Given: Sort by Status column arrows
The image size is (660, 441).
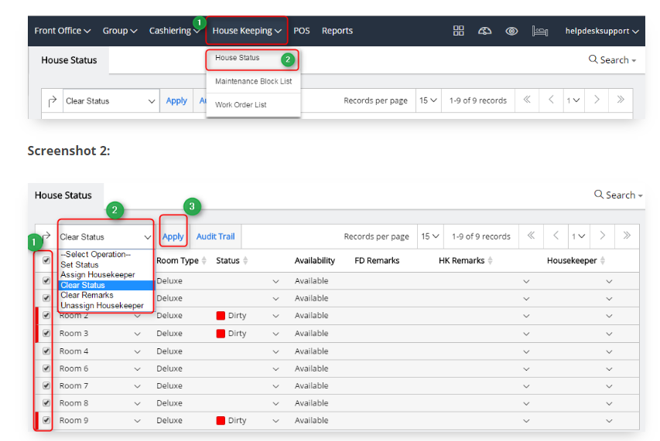Looking at the screenshot, I should click(x=245, y=261).
